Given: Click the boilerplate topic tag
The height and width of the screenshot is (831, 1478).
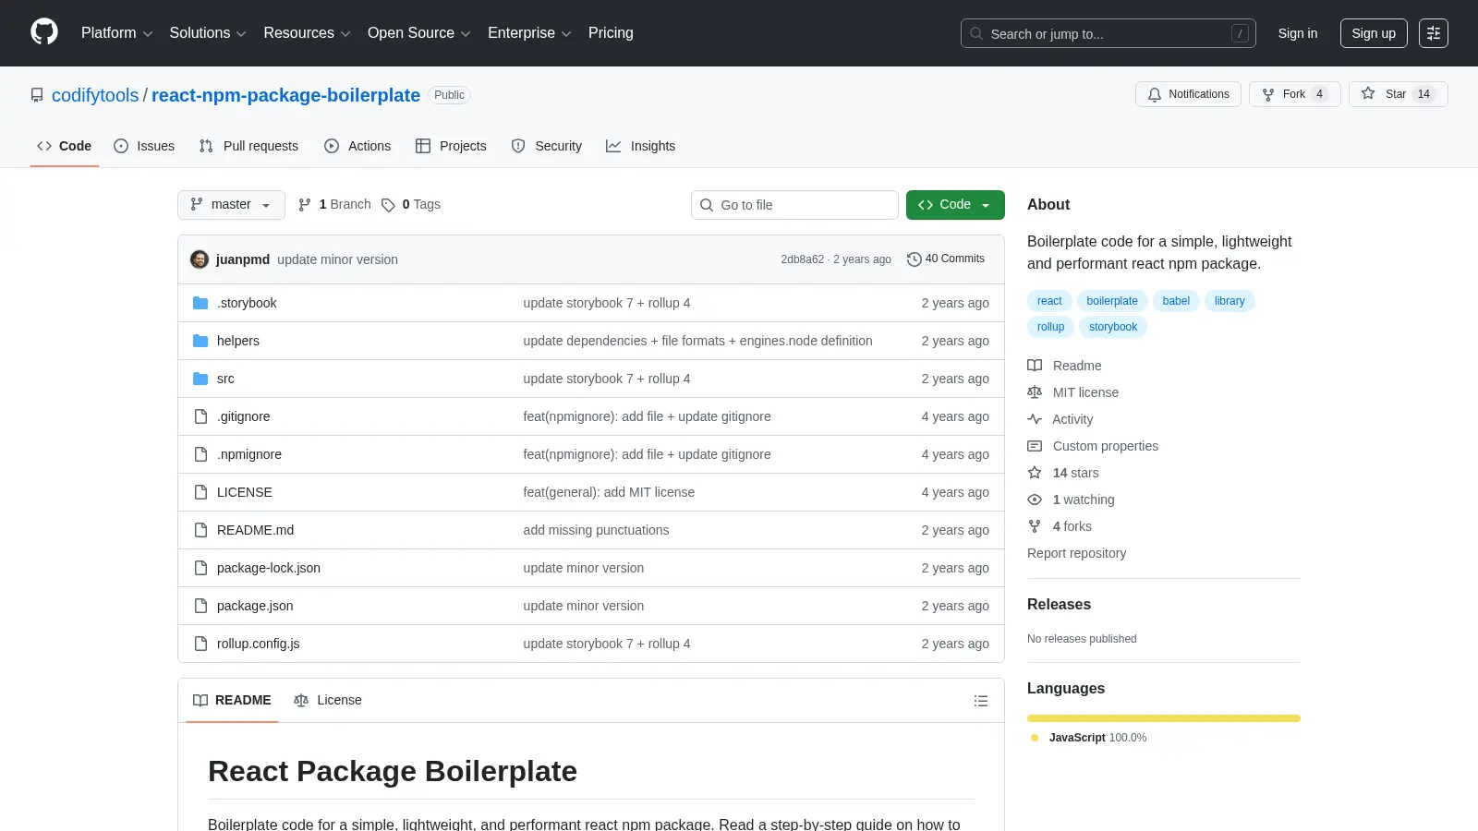Looking at the screenshot, I should point(1112,301).
